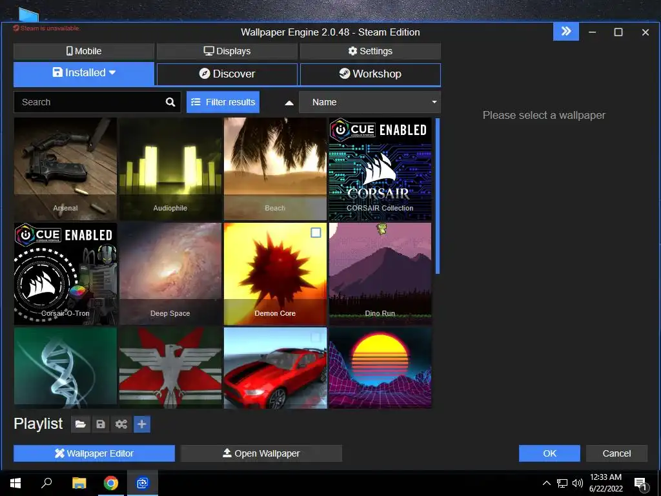This screenshot has height=496, width=661.
Task: Open the volume tray icon
Action: click(578, 483)
